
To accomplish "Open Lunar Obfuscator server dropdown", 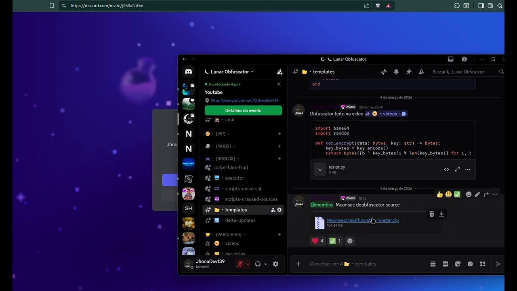I will point(229,72).
